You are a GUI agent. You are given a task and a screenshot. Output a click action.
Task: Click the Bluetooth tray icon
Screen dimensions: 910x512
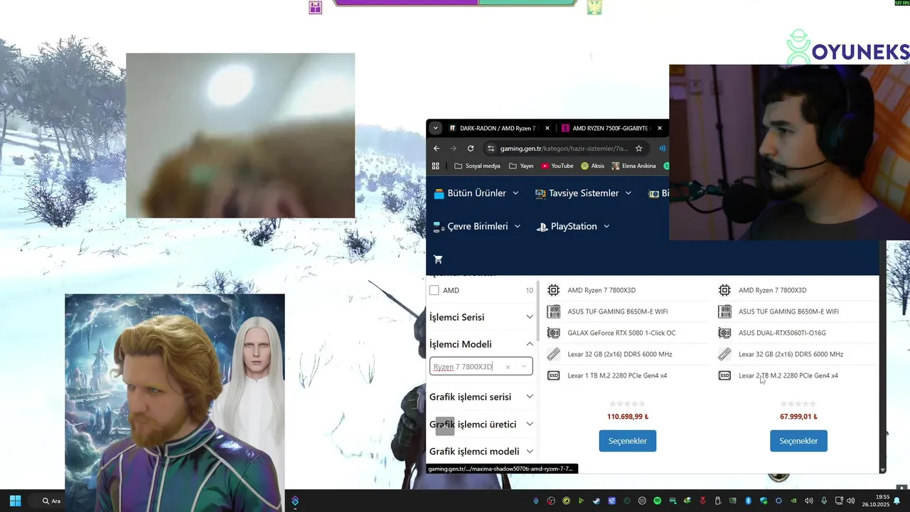tap(748, 501)
